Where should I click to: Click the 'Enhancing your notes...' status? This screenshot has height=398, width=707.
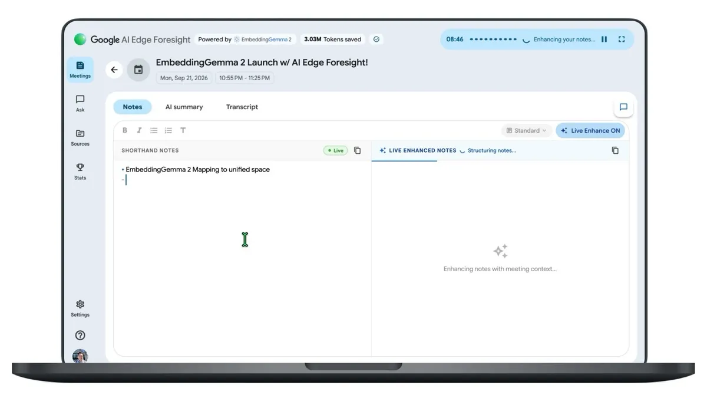point(564,40)
